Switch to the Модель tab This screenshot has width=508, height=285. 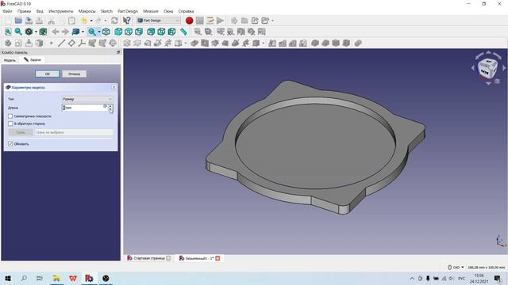pyautogui.click(x=10, y=60)
